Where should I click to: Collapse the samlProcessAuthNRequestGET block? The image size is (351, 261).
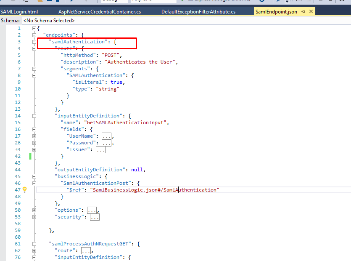[34, 244]
